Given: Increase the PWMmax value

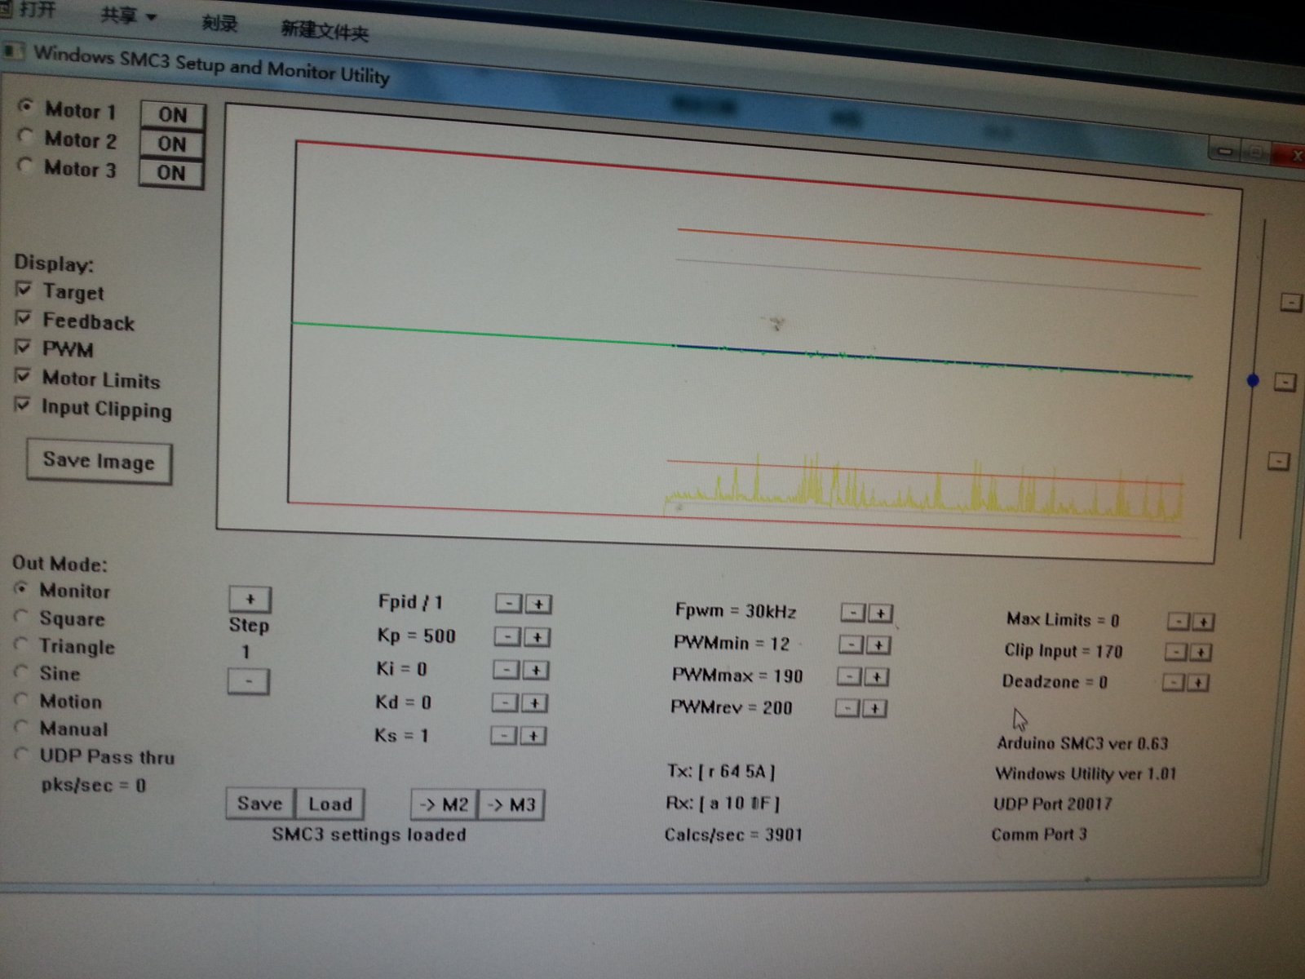Looking at the screenshot, I should pos(877,678).
